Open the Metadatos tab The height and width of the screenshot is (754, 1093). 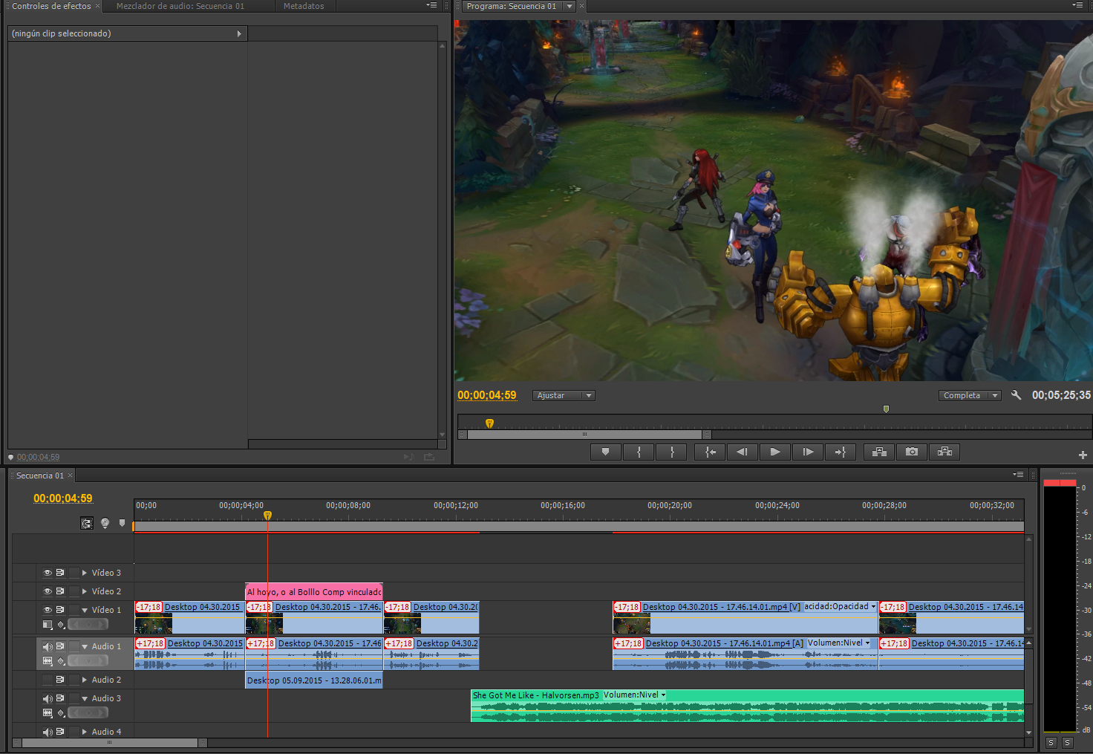click(304, 6)
